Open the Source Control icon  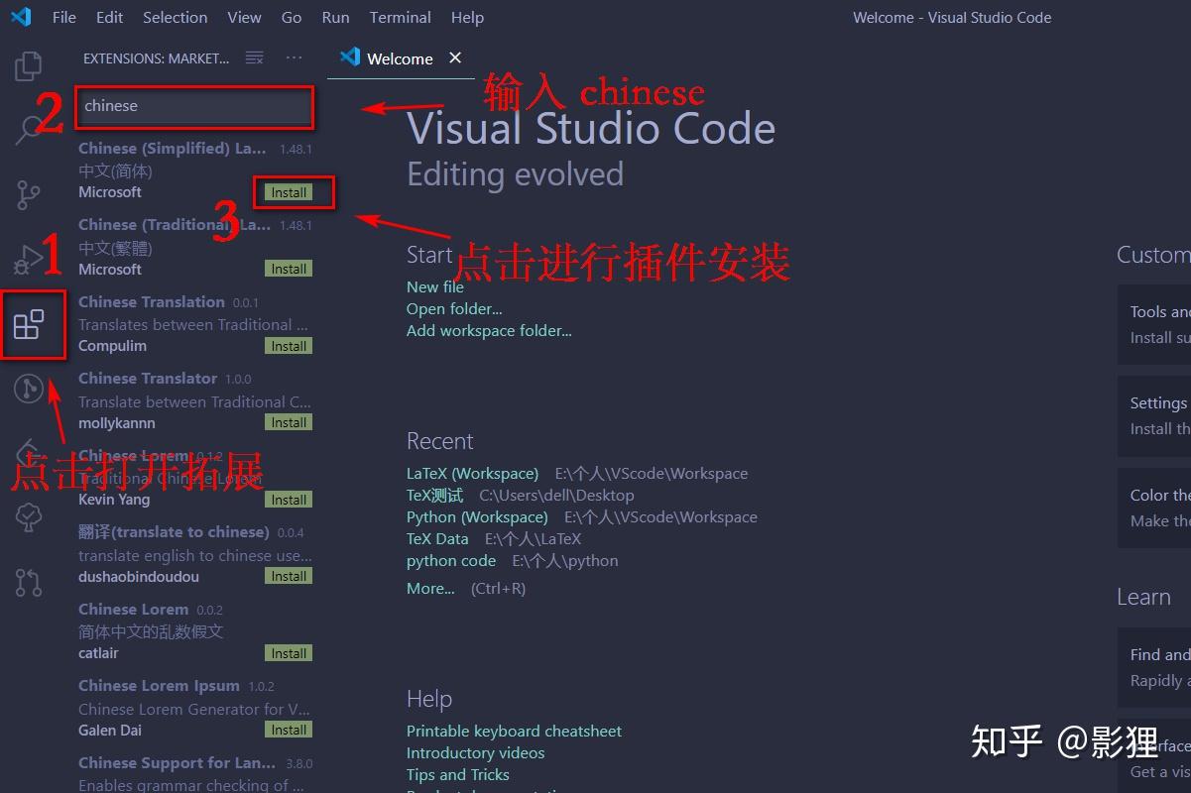click(x=28, y=194)
